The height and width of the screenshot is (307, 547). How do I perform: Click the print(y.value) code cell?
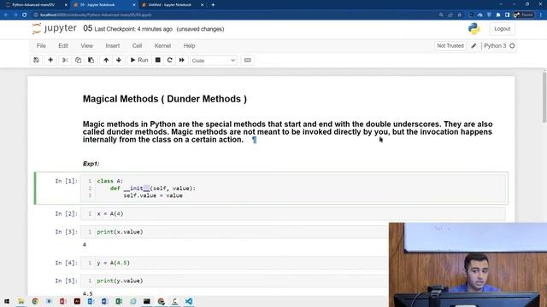click(234, 281)
